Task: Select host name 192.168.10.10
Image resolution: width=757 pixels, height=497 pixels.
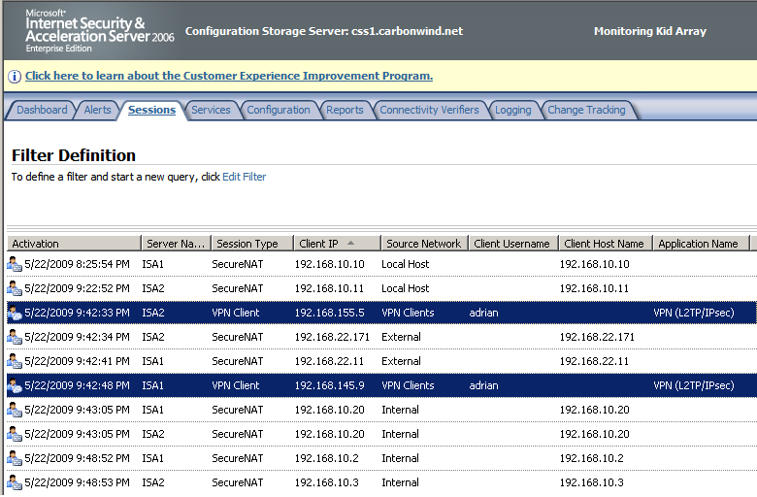Action: coord(594,264)
